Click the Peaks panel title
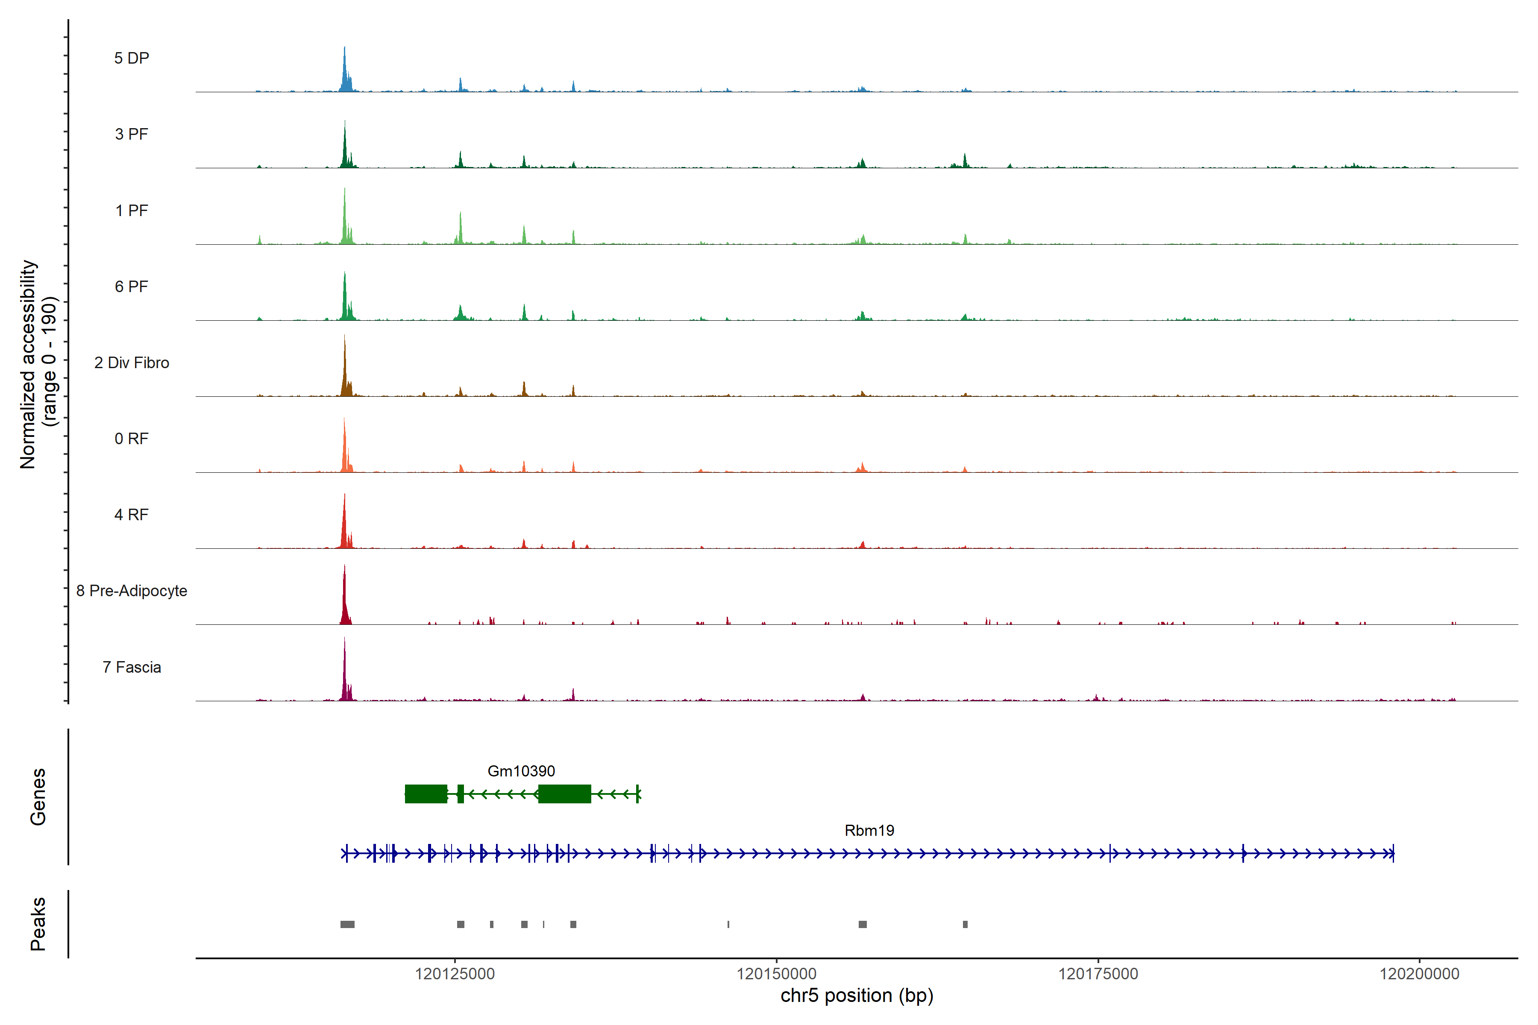 pyautogui.click(x=38, y=924)
